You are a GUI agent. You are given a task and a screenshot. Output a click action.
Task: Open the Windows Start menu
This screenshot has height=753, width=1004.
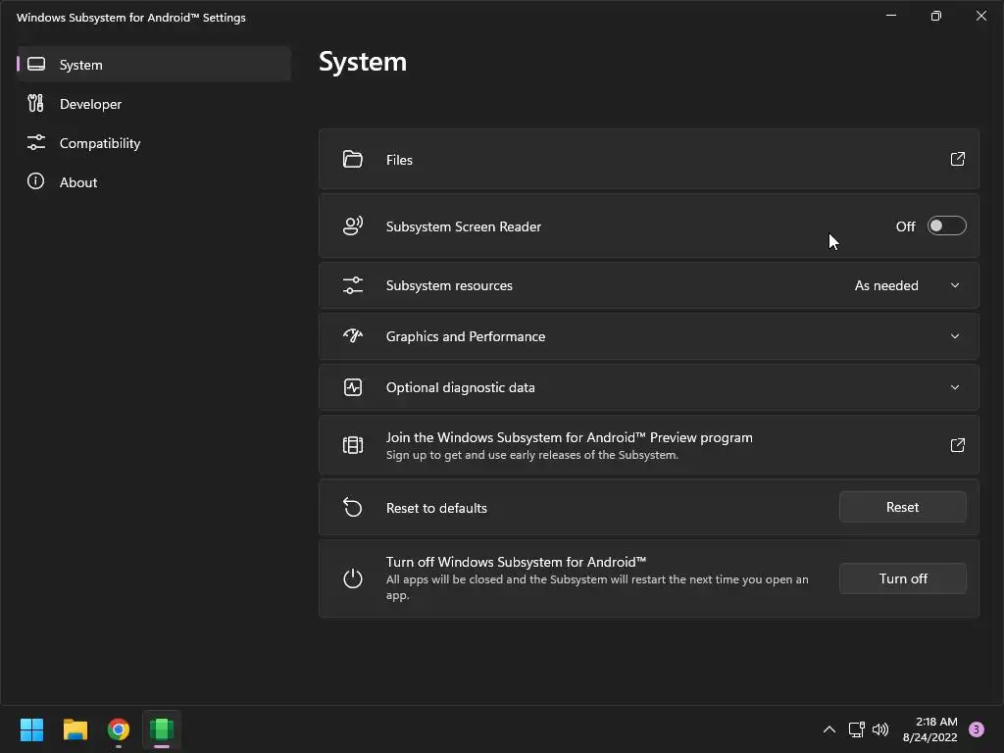(31, 729)
